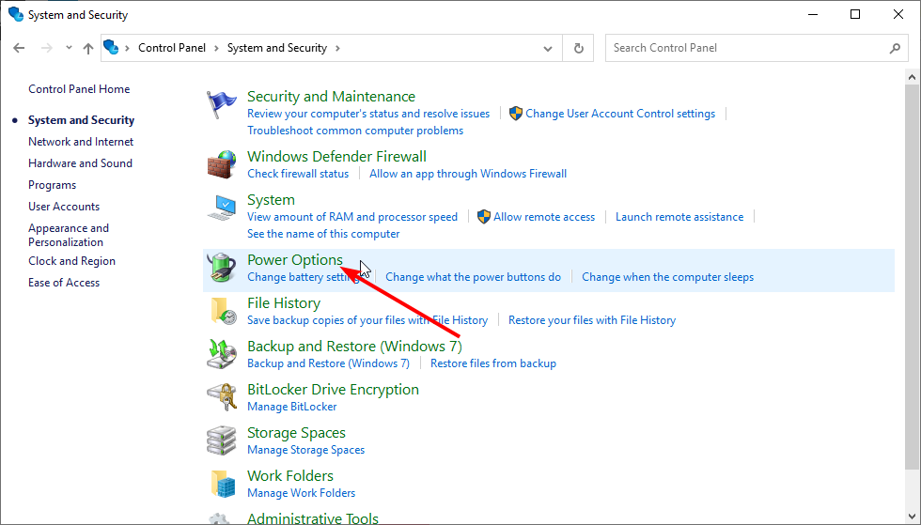Image resolution: width=921 pixels, height=525 pixels.
Task: Click Launch remote assistance
Action: [679, 217]
